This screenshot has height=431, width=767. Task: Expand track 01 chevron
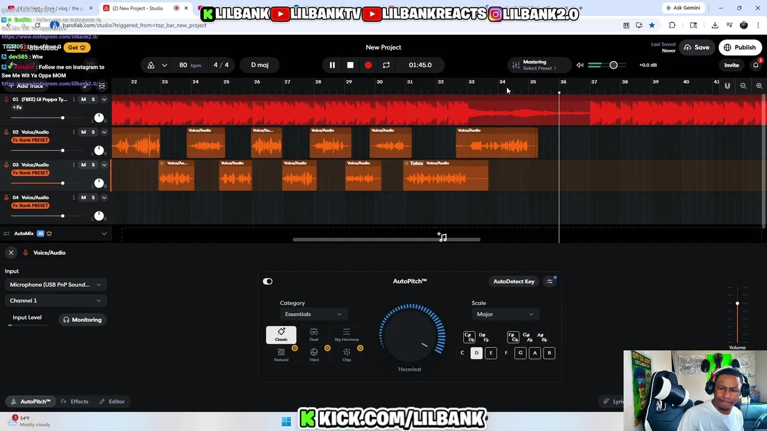coord(104,99)
